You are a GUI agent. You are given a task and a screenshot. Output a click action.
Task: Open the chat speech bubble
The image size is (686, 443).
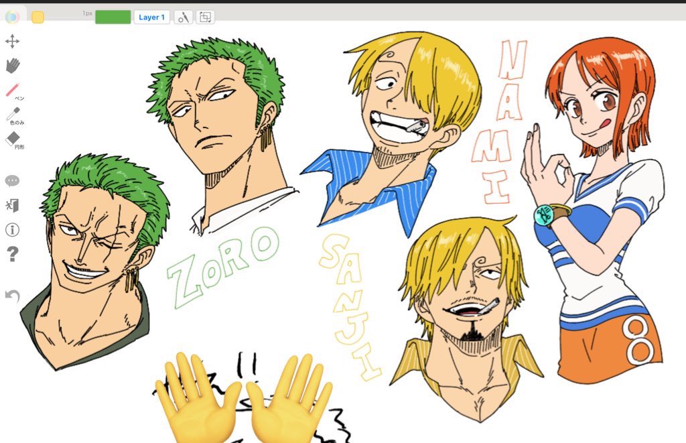[12, 181]
